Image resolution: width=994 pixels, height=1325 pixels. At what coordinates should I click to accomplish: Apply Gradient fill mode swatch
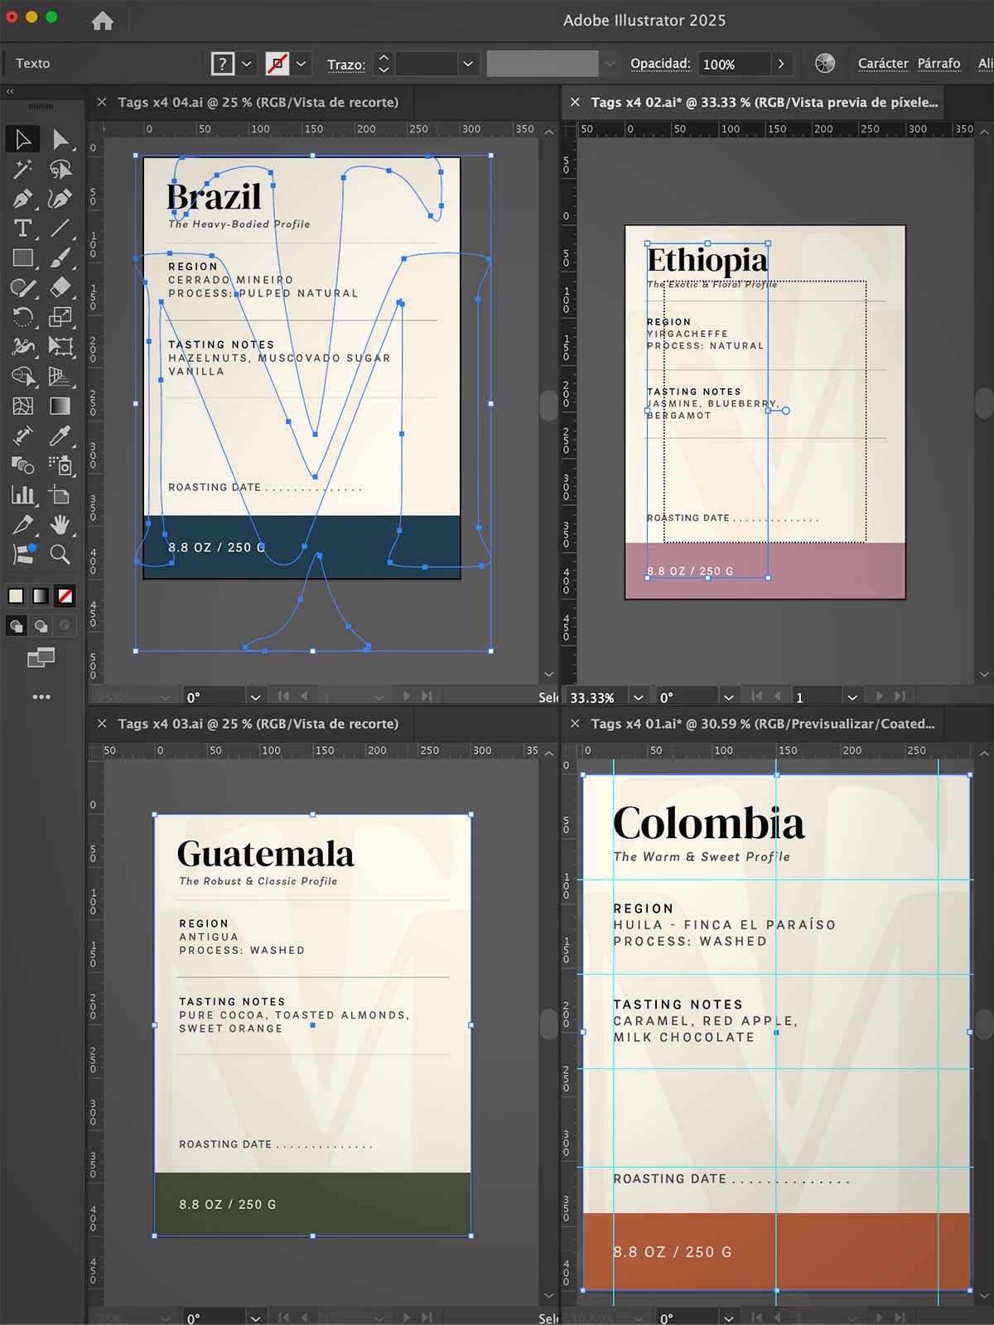[x=41, y=595]
